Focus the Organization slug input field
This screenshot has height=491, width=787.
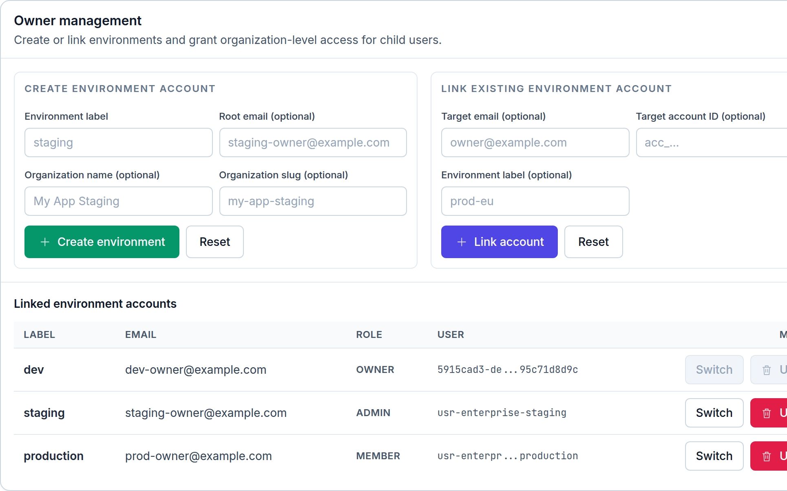click(313, 201)
